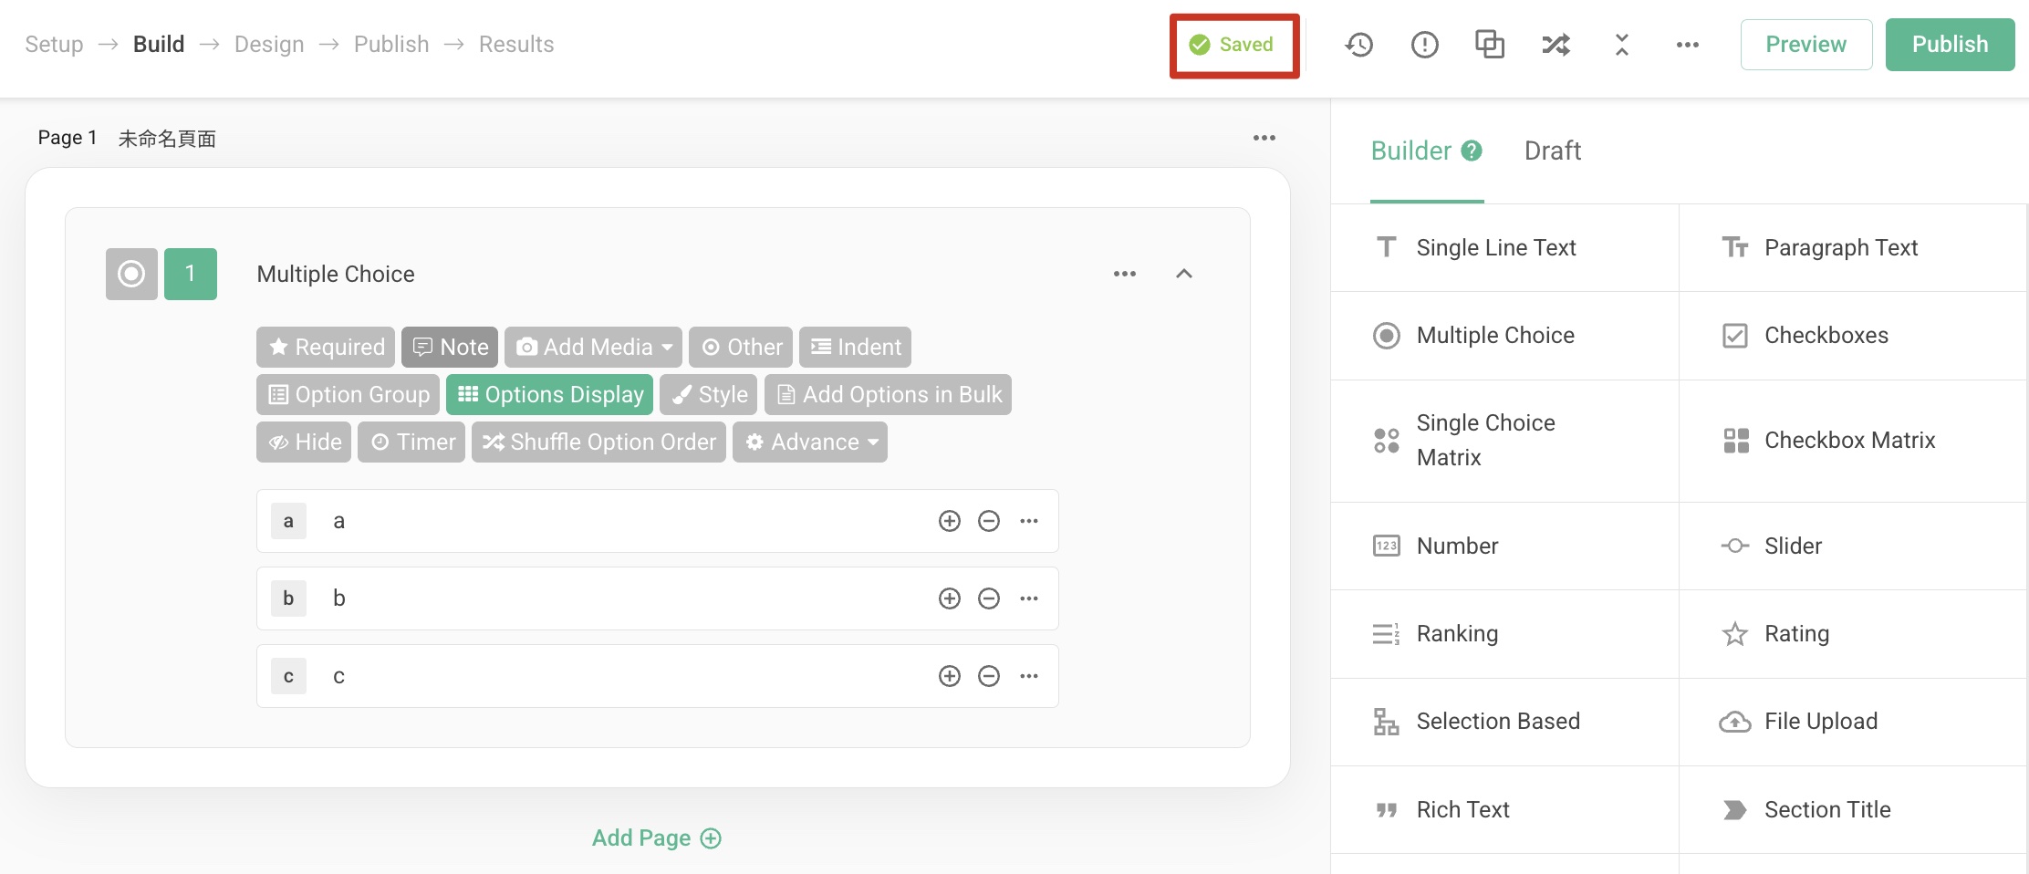This screenshot has width=2029, height=874.
Task: Click the Preview button
Action: coord(1805,45)
